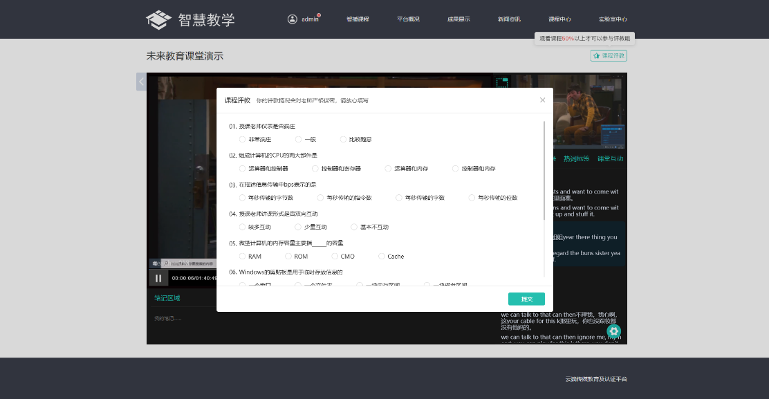Click the teal settings gear floating icon
Image resolution: width=769 pixels, height=399 pixels.
click(613, 331)
